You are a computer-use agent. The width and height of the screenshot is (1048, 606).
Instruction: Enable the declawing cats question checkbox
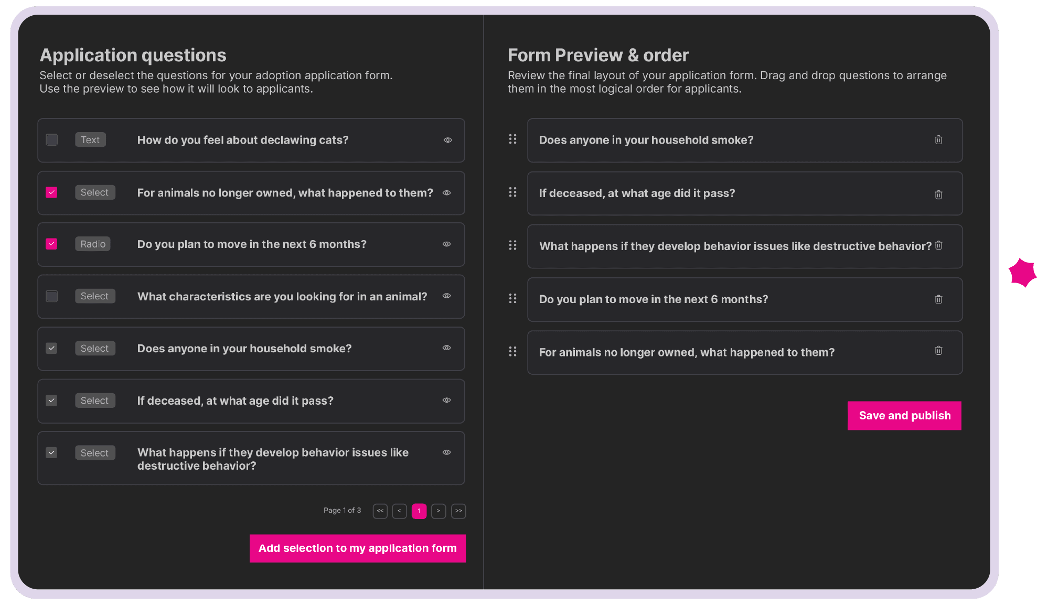(51, 139)
